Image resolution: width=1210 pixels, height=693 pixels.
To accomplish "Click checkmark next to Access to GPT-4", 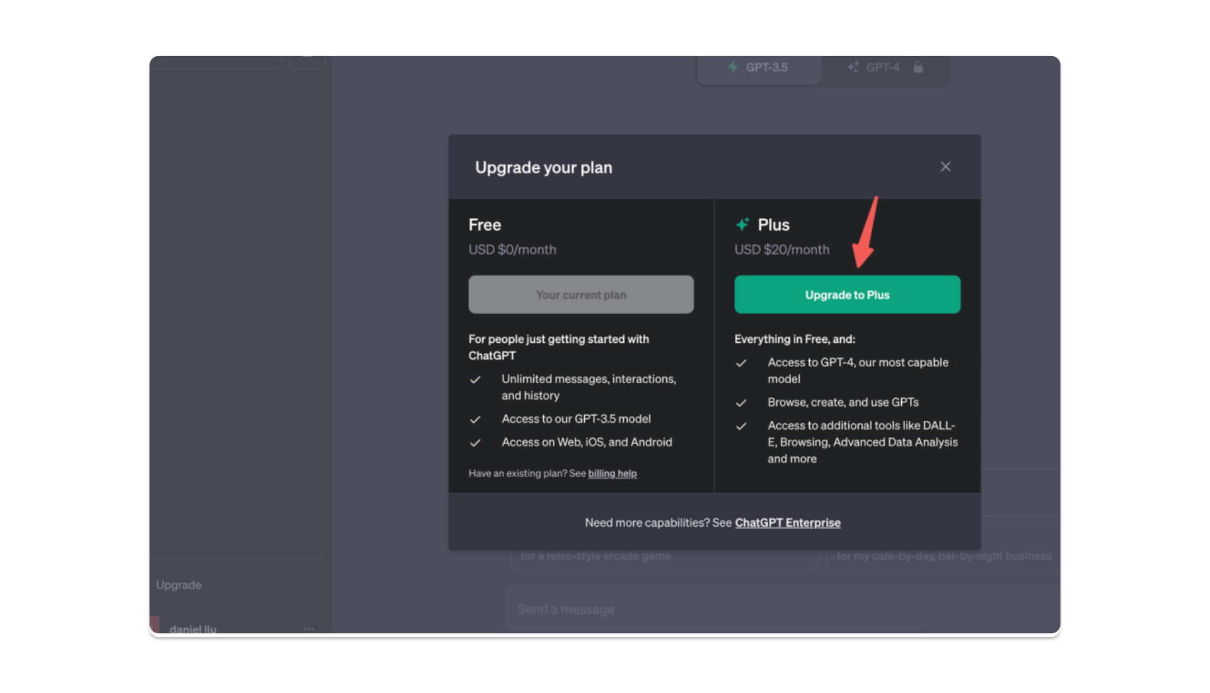I will point(741,363).
